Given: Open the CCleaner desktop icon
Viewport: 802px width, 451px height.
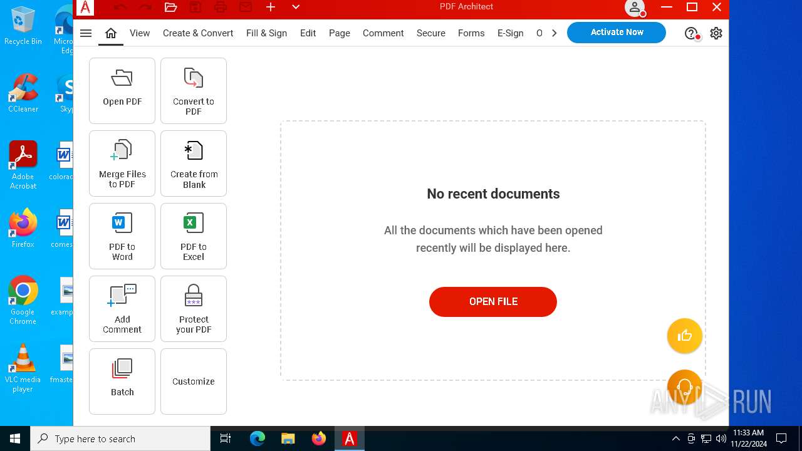Looking at the screenshot, I should (23, 94).
